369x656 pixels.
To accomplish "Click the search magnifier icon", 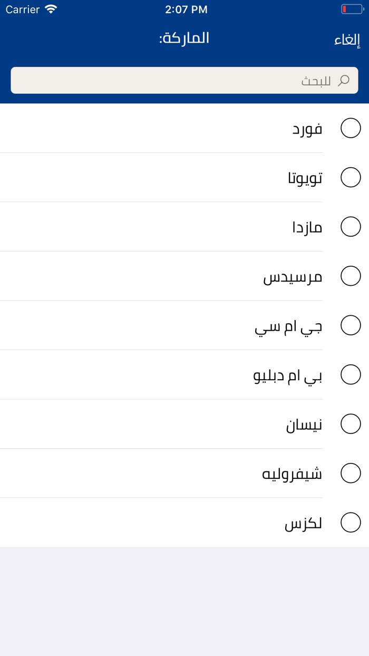I will click(x=344, y=80).
